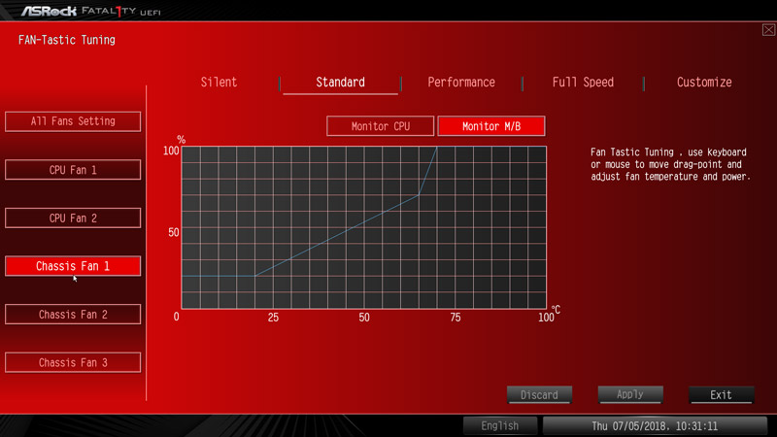Switch to Full Speed mode
777x437 pixels.
coord(583,83)
